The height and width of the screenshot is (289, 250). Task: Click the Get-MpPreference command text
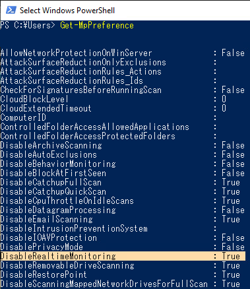[97, 25]
